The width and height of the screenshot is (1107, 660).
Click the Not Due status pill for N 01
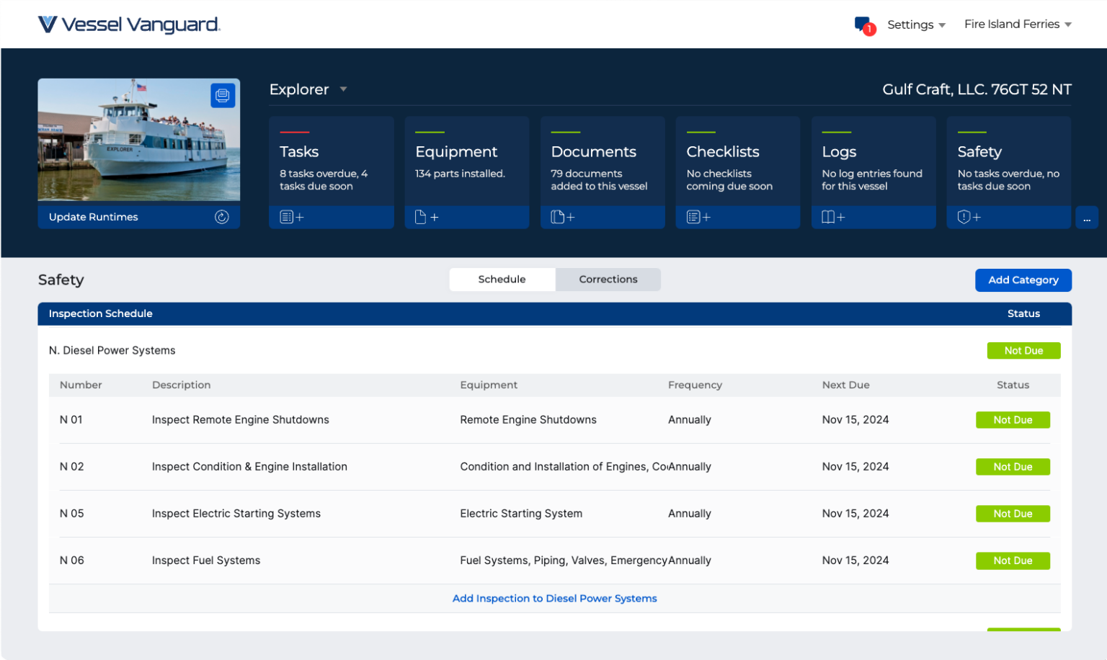pyautogui.click(x=1013, y=419)
